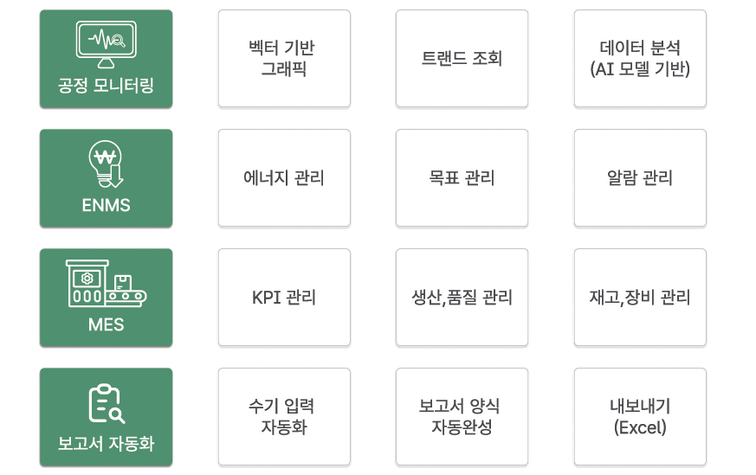Open the KPI 관리 card
This screenshot has height=475, width=756.
[x=284, y=298]
